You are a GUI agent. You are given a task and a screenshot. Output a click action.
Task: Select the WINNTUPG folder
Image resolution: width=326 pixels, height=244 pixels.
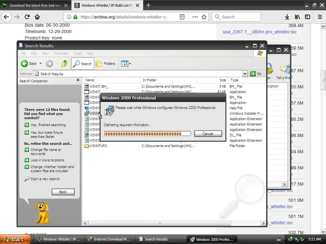[96, 146]
